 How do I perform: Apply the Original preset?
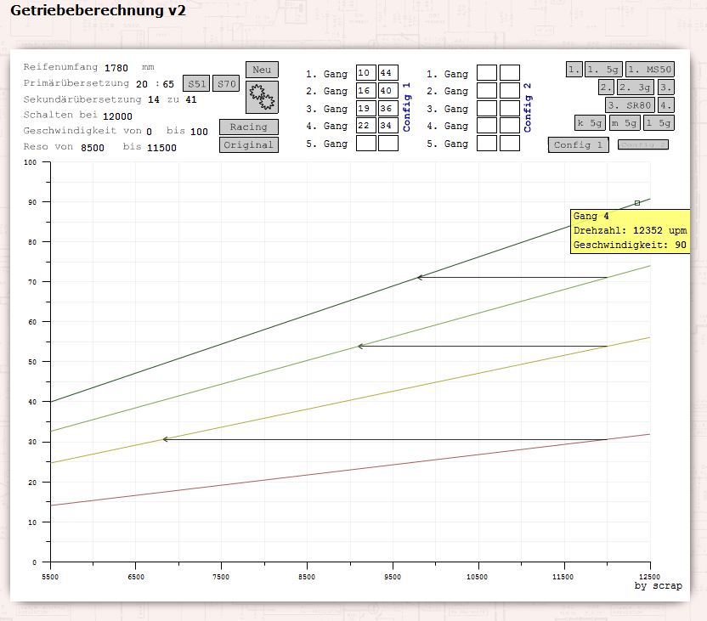click(x=248, y=144)
